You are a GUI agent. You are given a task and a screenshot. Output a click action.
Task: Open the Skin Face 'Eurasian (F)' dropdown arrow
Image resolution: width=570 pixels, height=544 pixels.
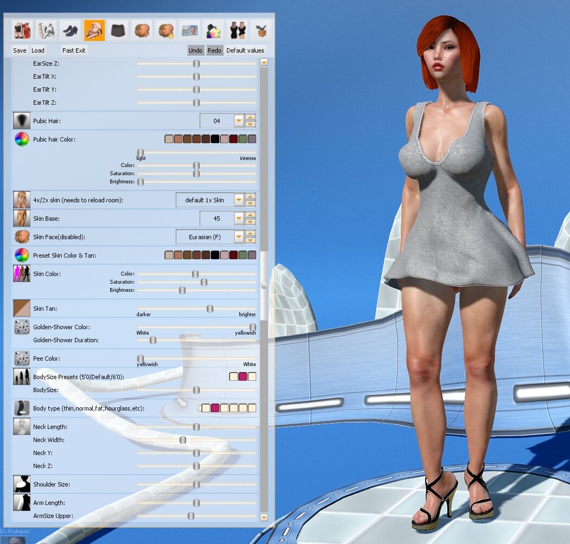[239, 237]
